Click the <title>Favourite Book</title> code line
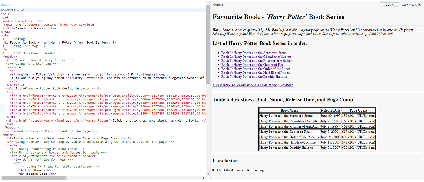 (29, 28)
